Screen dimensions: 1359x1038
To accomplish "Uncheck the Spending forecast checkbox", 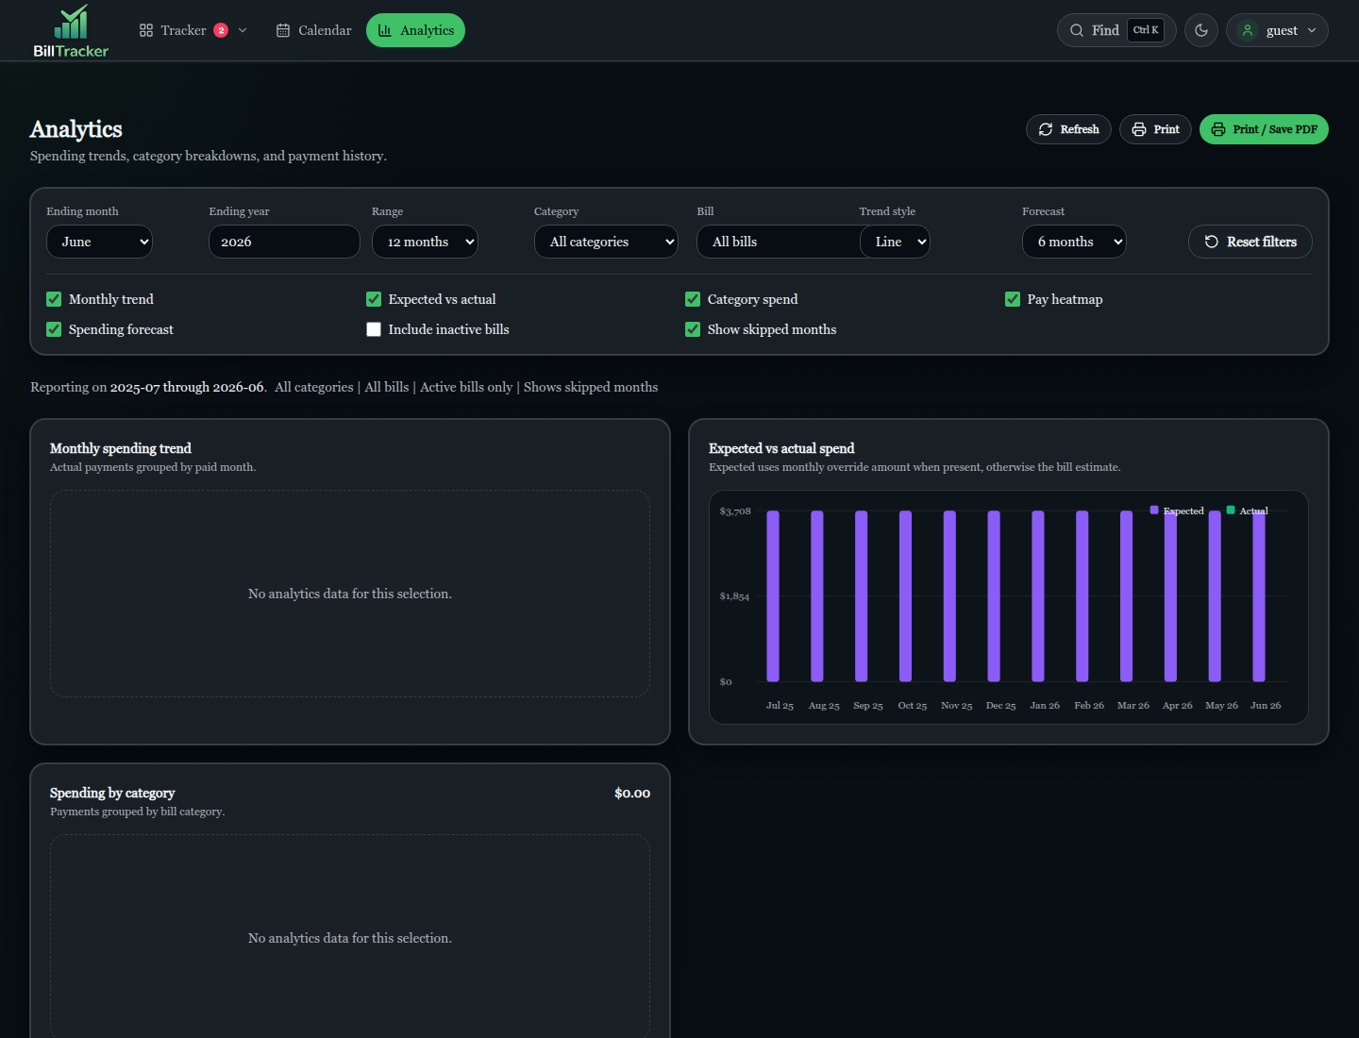I will 54,329.
